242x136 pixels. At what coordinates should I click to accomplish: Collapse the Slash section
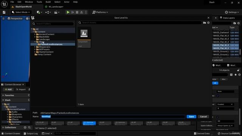pos(3,100)
